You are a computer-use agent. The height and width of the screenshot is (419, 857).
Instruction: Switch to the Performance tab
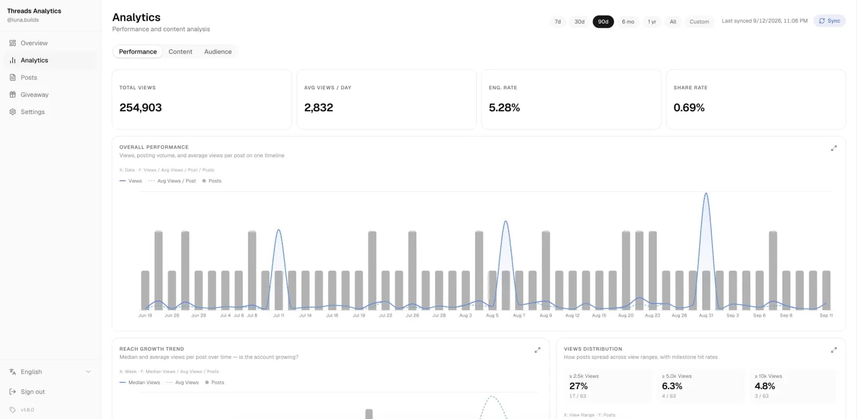138,51
